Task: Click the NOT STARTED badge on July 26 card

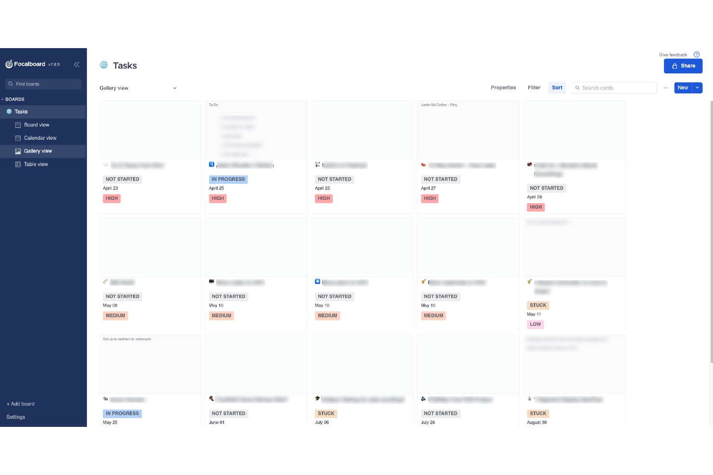Action: pos(440,413)
